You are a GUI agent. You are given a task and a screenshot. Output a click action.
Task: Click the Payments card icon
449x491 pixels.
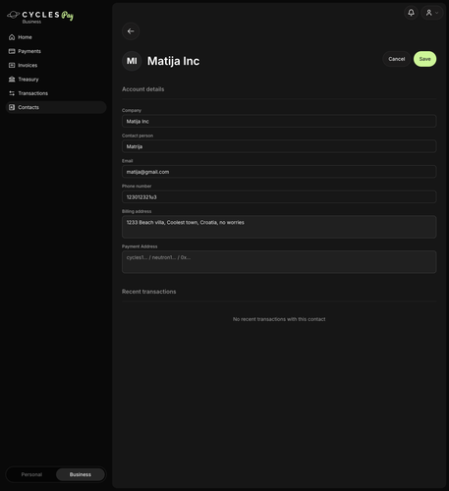12,51
